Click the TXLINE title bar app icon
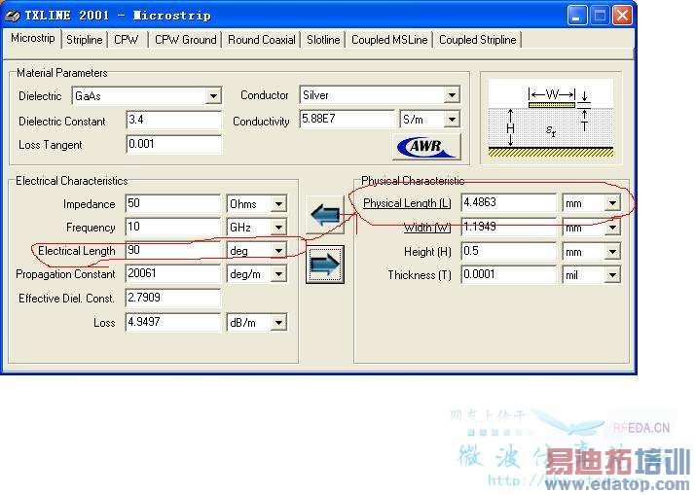695x495 pixels. (x=12, y=16)
